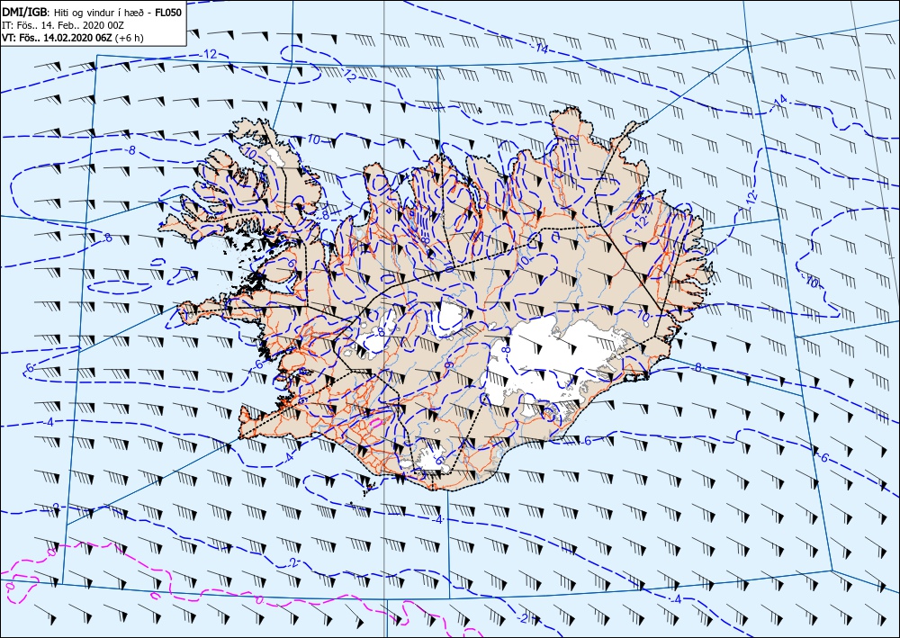Select the "Hiti og vindur í hæð" title

[99, 13]
